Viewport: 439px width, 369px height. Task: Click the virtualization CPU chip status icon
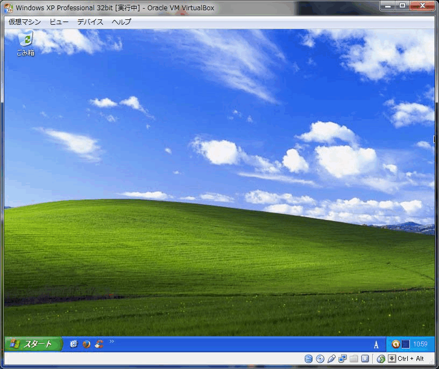[365, 359]
